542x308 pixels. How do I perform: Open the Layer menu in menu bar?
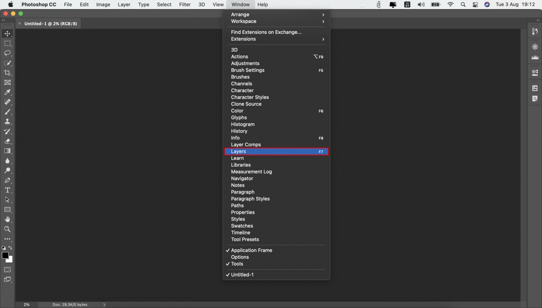pos(124,5)
